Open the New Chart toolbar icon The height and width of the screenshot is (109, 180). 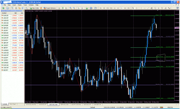pos(3,8)
